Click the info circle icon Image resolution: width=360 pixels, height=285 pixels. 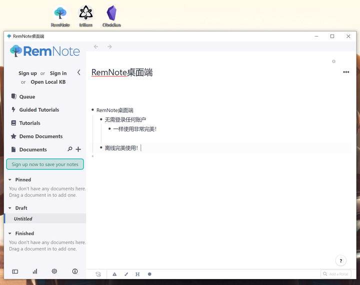(75, 271)
